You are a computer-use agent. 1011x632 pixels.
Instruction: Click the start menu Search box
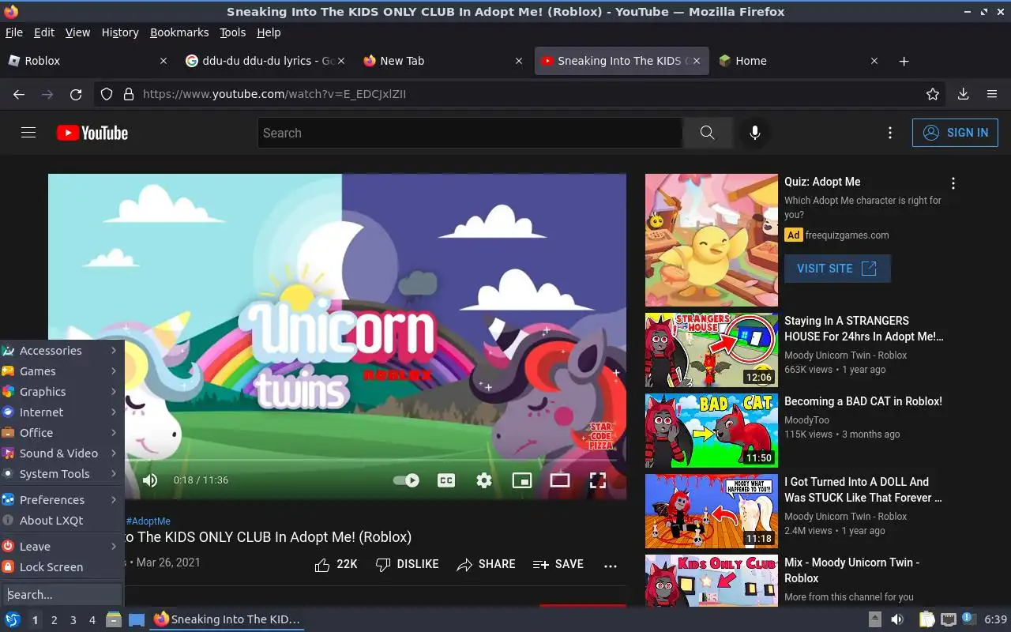coord(62,595)
